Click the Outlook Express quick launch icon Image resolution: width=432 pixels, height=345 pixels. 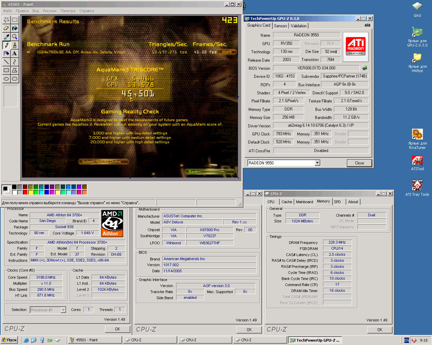tap(34, 340)
